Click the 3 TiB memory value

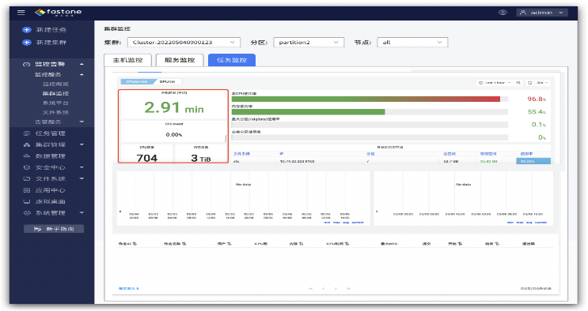coord(201,159)
